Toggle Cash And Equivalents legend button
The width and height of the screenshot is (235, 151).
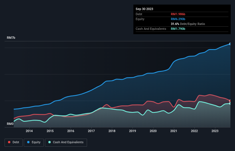coord(66,142)
